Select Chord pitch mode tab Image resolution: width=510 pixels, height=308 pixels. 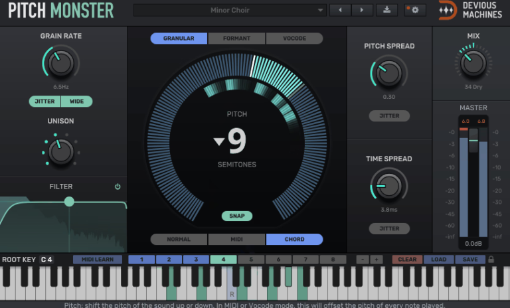click(294, 239)
